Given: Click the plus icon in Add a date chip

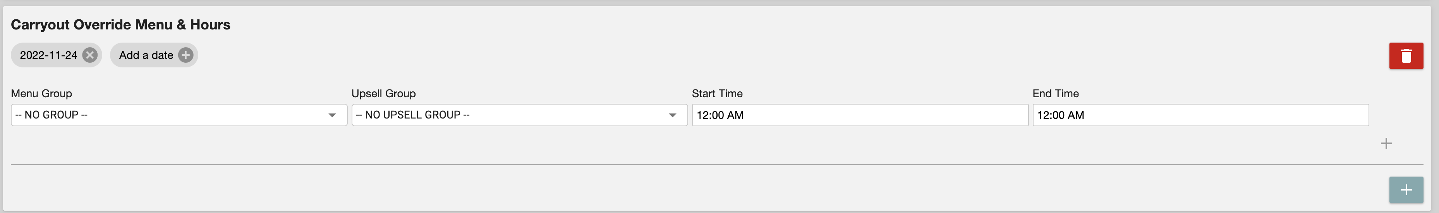Looking at the screenshot, I should click(x=185, y=55).
